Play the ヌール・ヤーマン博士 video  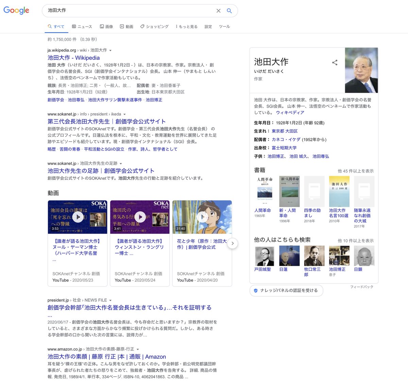[78, 217]
